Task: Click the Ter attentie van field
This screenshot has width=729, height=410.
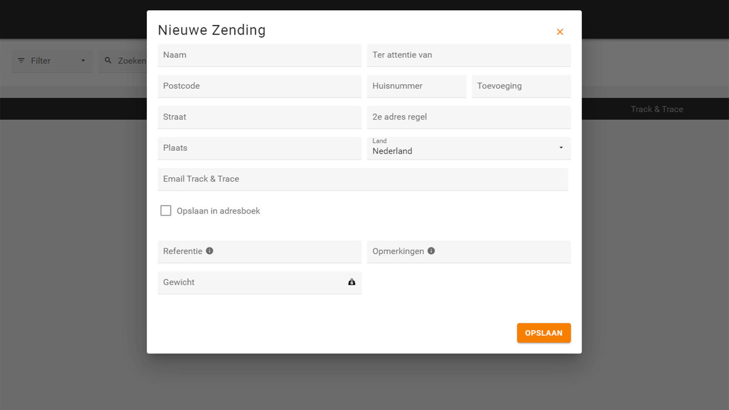Action: click(469, 55)
